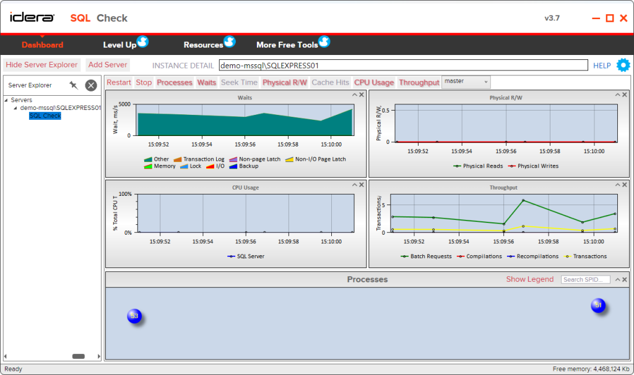This screenshot has width=634, height=375.
Task: Click the bird badge on More Free Tools
Action: tap(324, 41)
